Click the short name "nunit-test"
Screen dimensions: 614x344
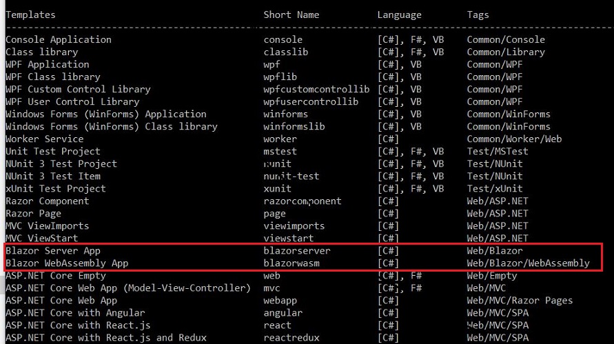coord(291,176)
